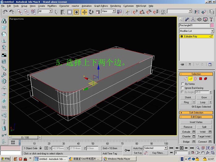The height and width of the screenshot is (162, 216).
Task: Enable the By Vertex checkbox
Action: (183, 84)
